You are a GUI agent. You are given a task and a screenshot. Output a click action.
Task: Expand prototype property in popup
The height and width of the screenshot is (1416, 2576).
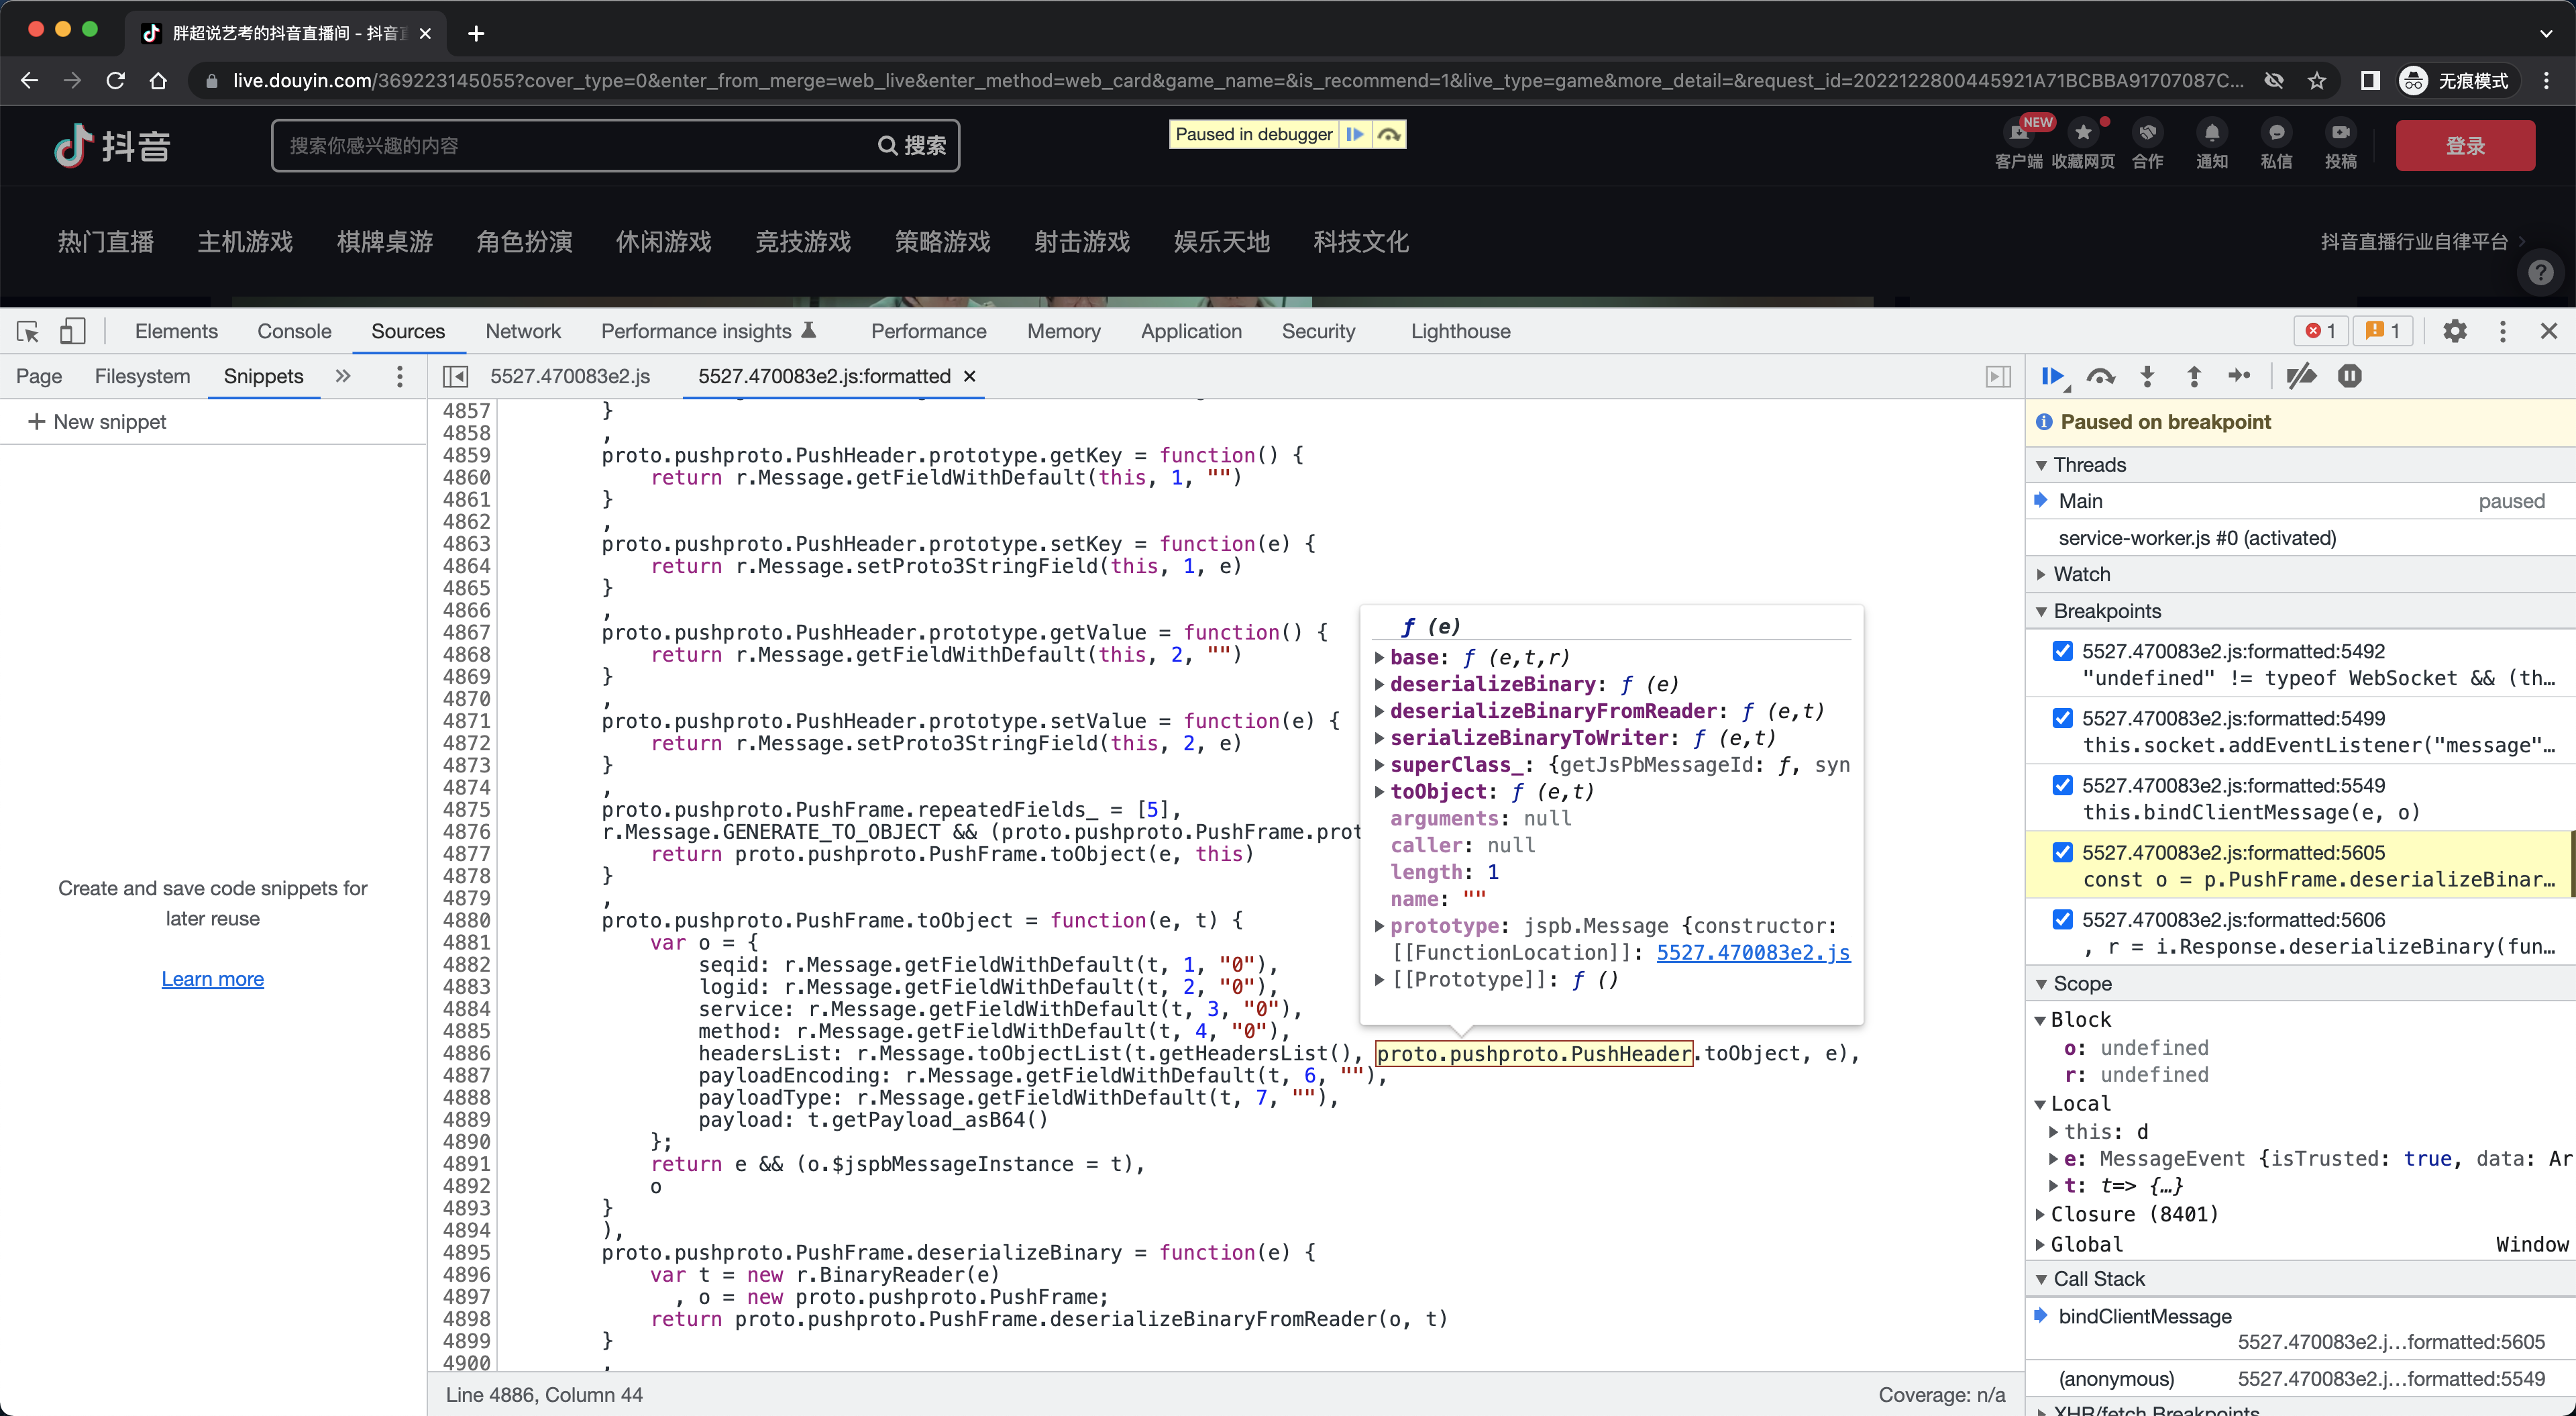pos(1380,927)
